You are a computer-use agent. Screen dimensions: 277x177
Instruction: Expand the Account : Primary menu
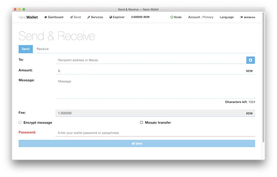coord(200,17)
